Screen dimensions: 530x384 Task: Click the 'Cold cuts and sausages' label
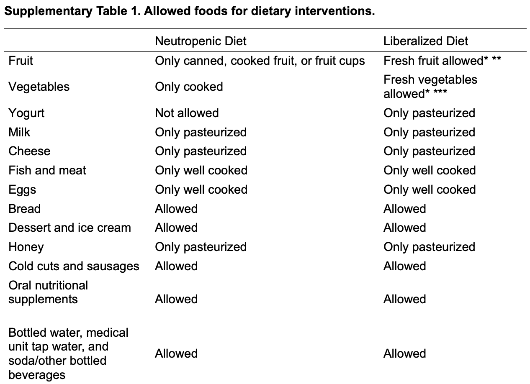point(74,266)
